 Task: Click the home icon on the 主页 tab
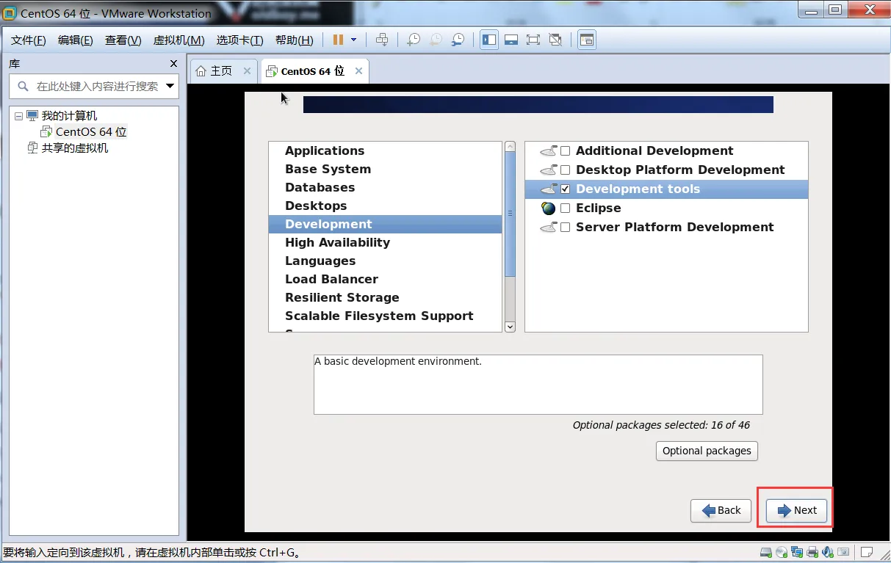click(201, 71)
